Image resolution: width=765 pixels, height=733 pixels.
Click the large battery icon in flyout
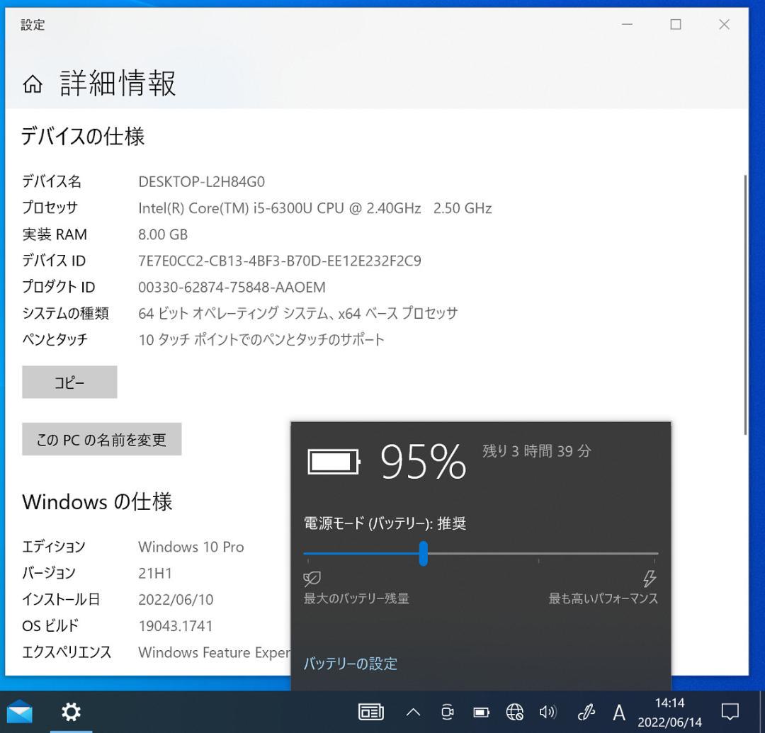click(x=334, y=461)
